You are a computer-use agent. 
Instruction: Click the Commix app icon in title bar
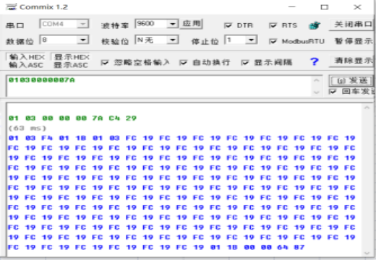(x=11, y=6)
